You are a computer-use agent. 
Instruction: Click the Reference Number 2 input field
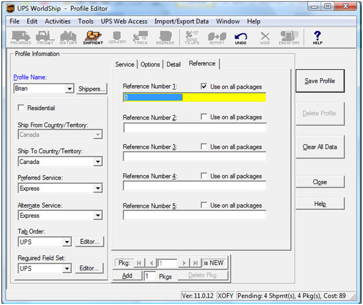(x=195, y=127)
